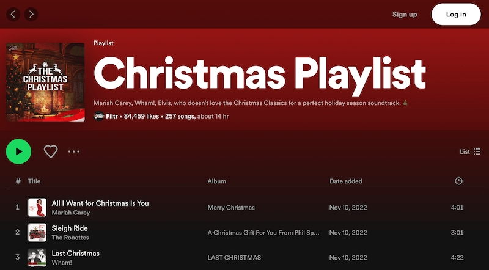Go forward with the right arrow

(x=31, y=14)
